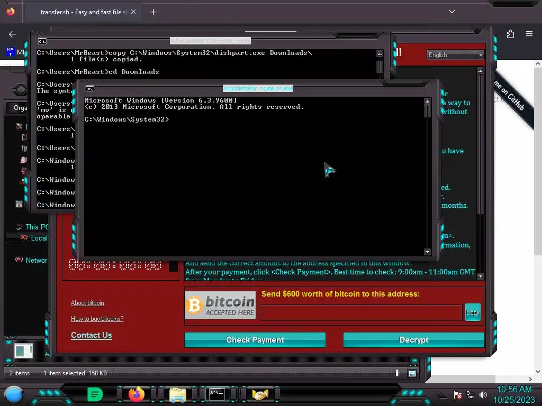The height and width of the screenshot is (406, 542).
Task: Click the Homegroup icon in Explorer sidebar
Action: click(x=19, y=204)
